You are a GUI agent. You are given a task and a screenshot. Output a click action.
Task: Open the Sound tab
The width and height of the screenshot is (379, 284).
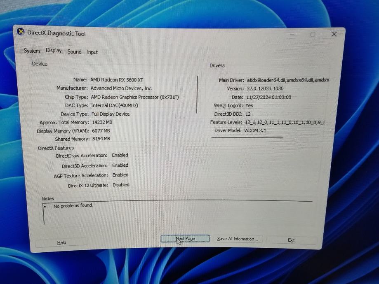[x=75, y=51]
